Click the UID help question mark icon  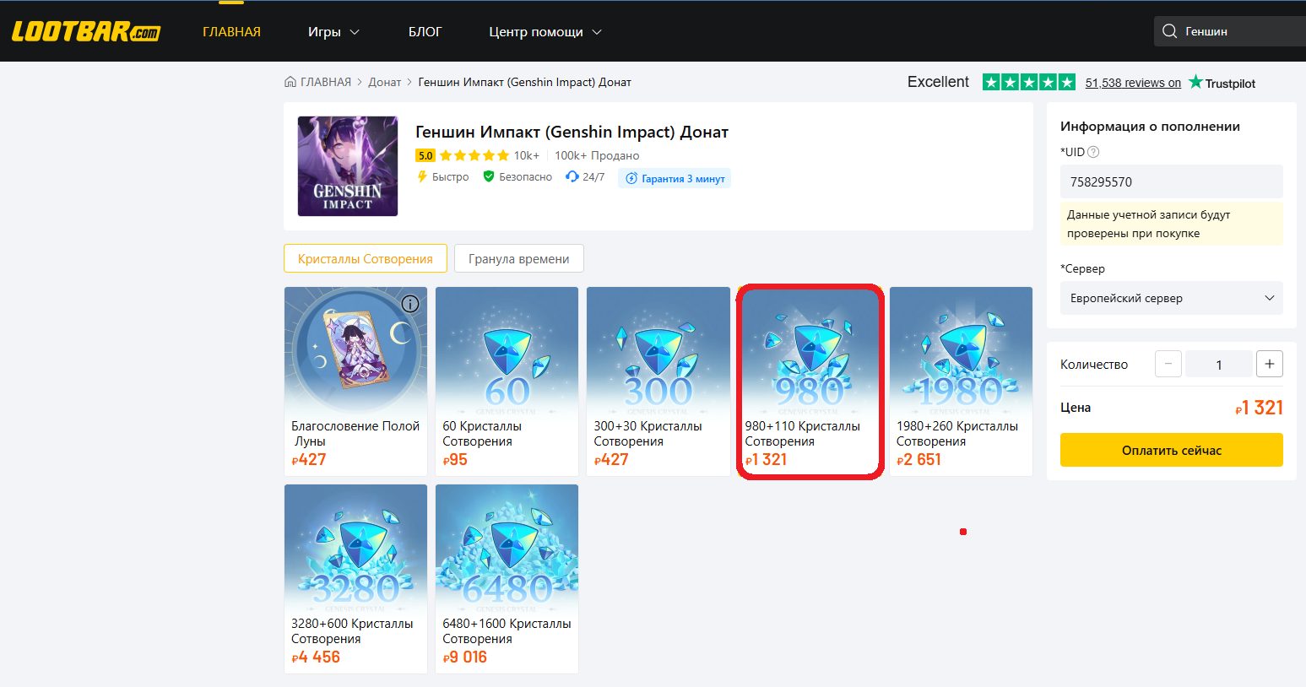point(1093,152)
